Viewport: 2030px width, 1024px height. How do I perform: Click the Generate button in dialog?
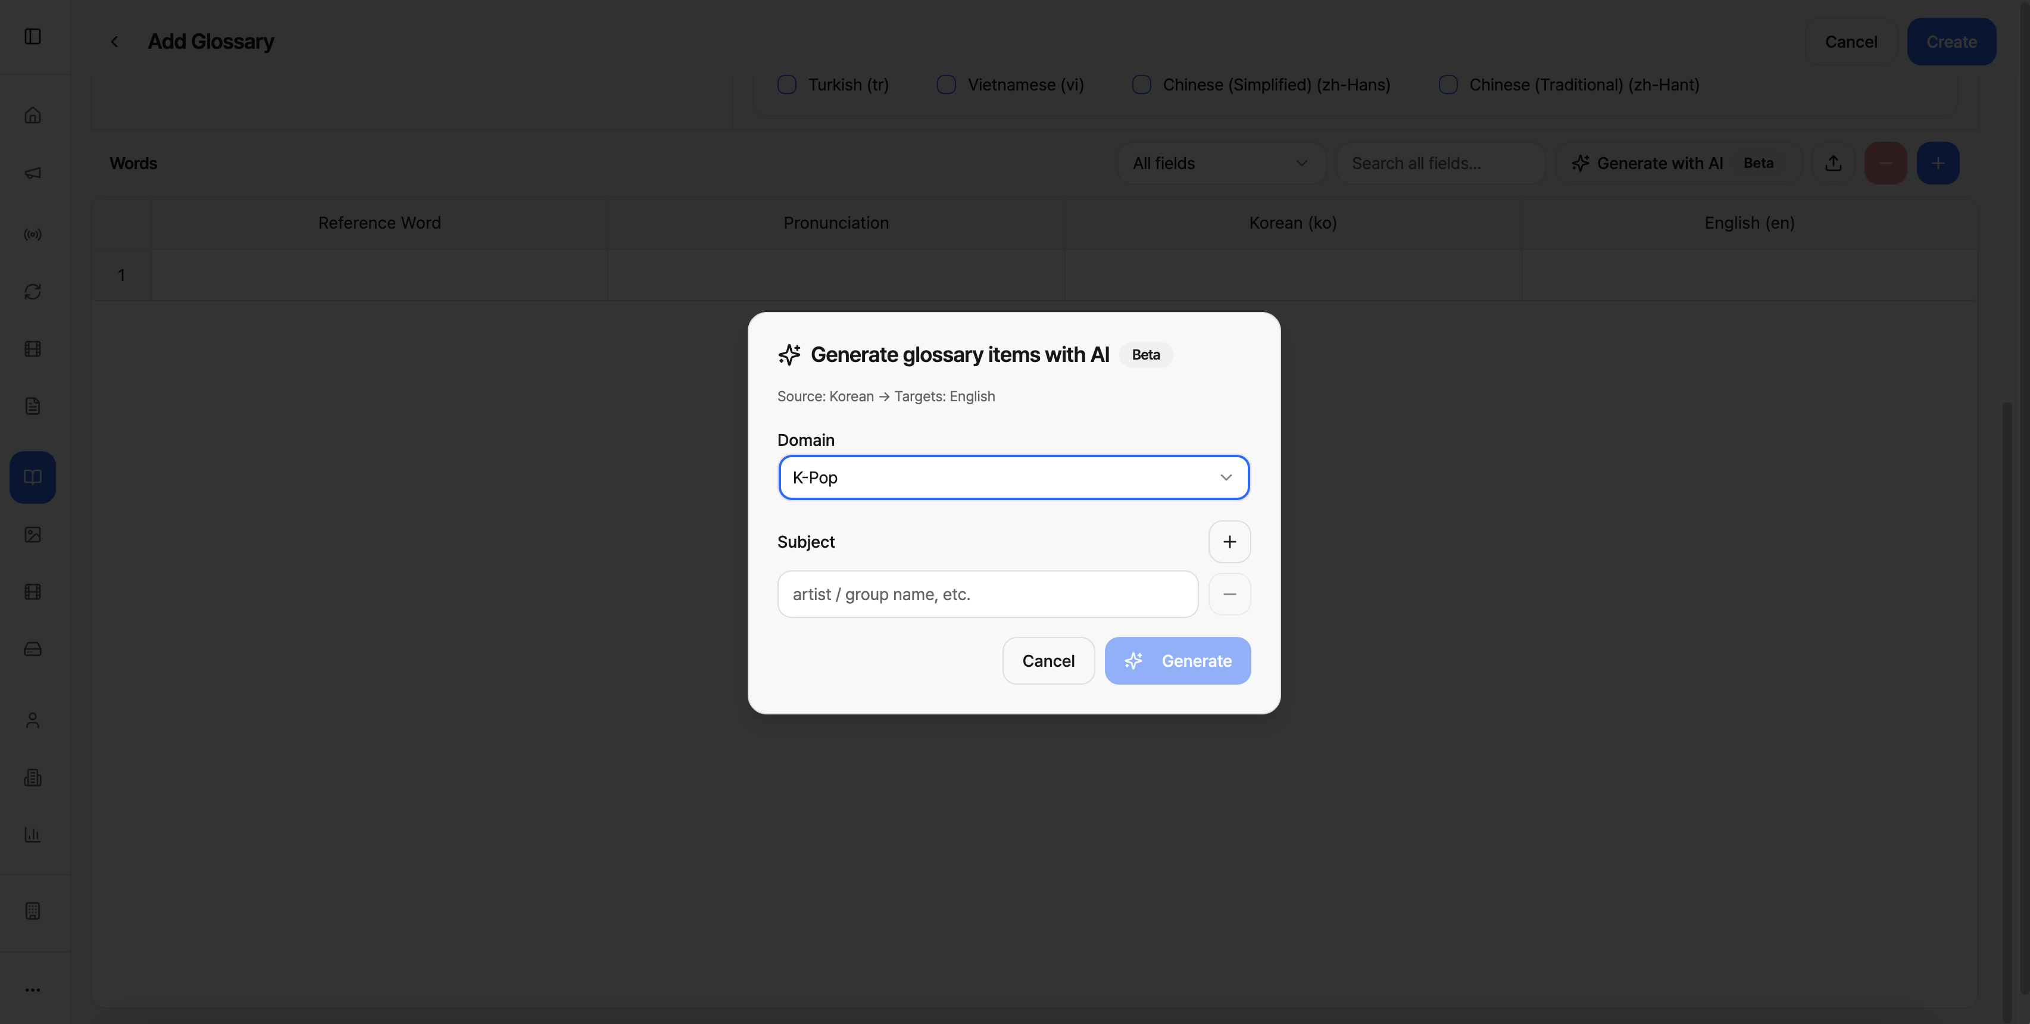point(1178,661)
